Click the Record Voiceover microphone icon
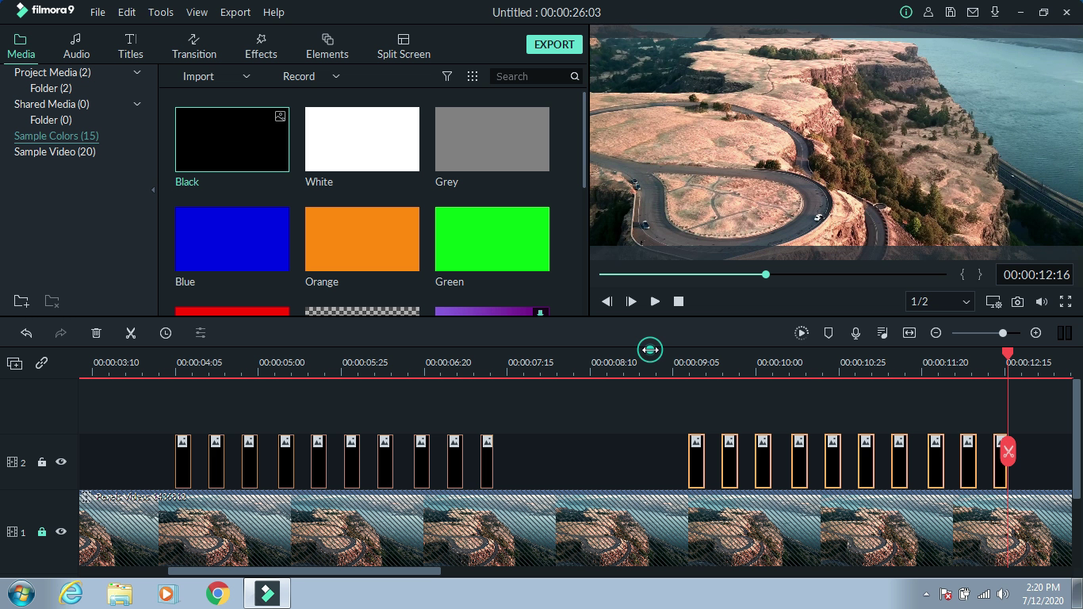Screen dimensions: 1083x609 point(855,333)
